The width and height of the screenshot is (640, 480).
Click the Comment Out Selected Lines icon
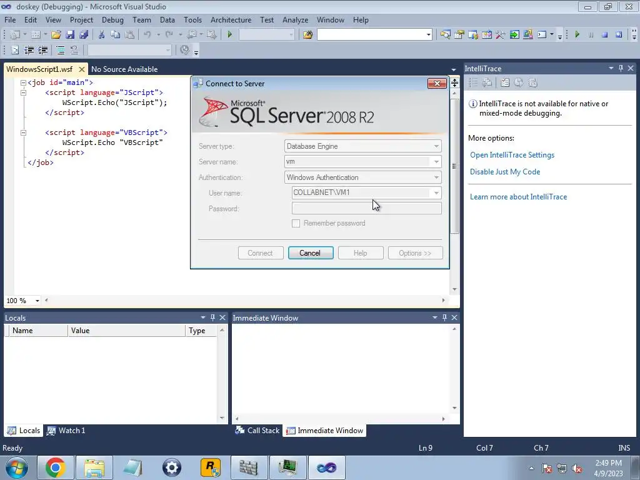point(61,50)
